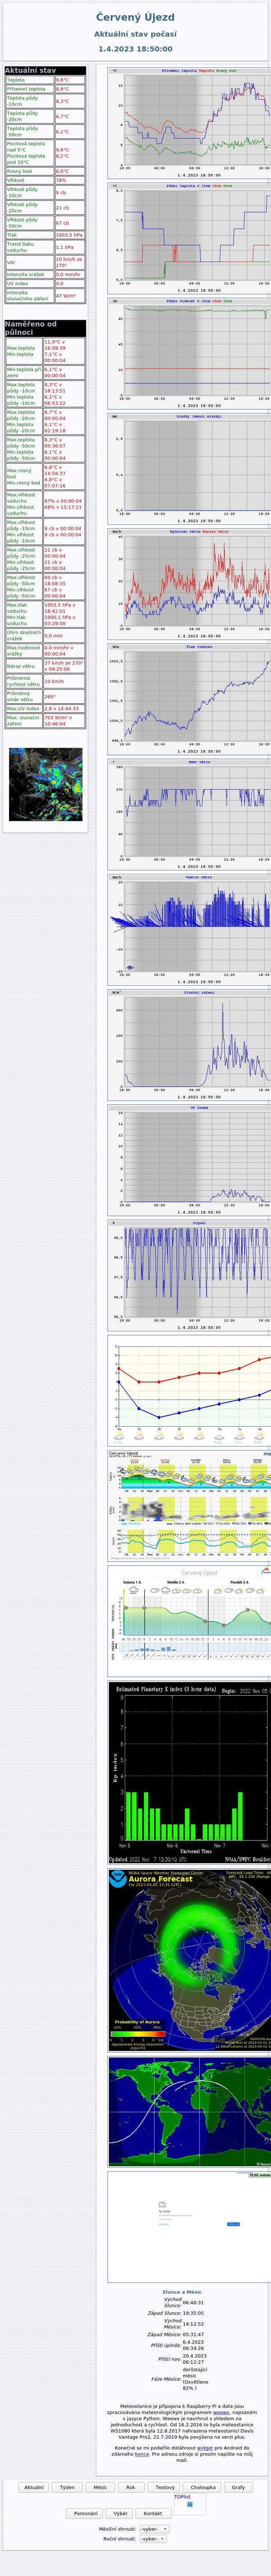Image resolution: width=271 pixels, height=2576 pixels.
Task: Open the TOPlist counter icon
Action: (x=190, y=2503)
